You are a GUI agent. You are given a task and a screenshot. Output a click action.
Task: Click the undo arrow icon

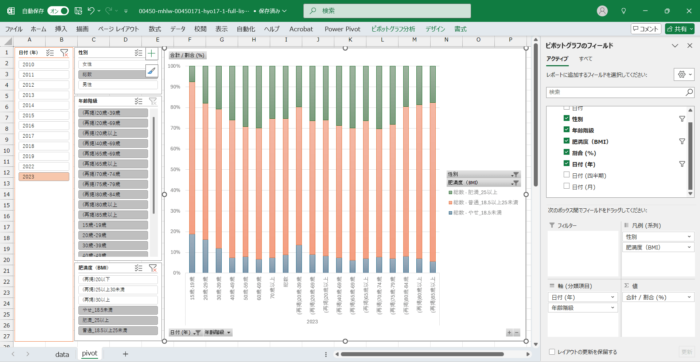point(91,11)
